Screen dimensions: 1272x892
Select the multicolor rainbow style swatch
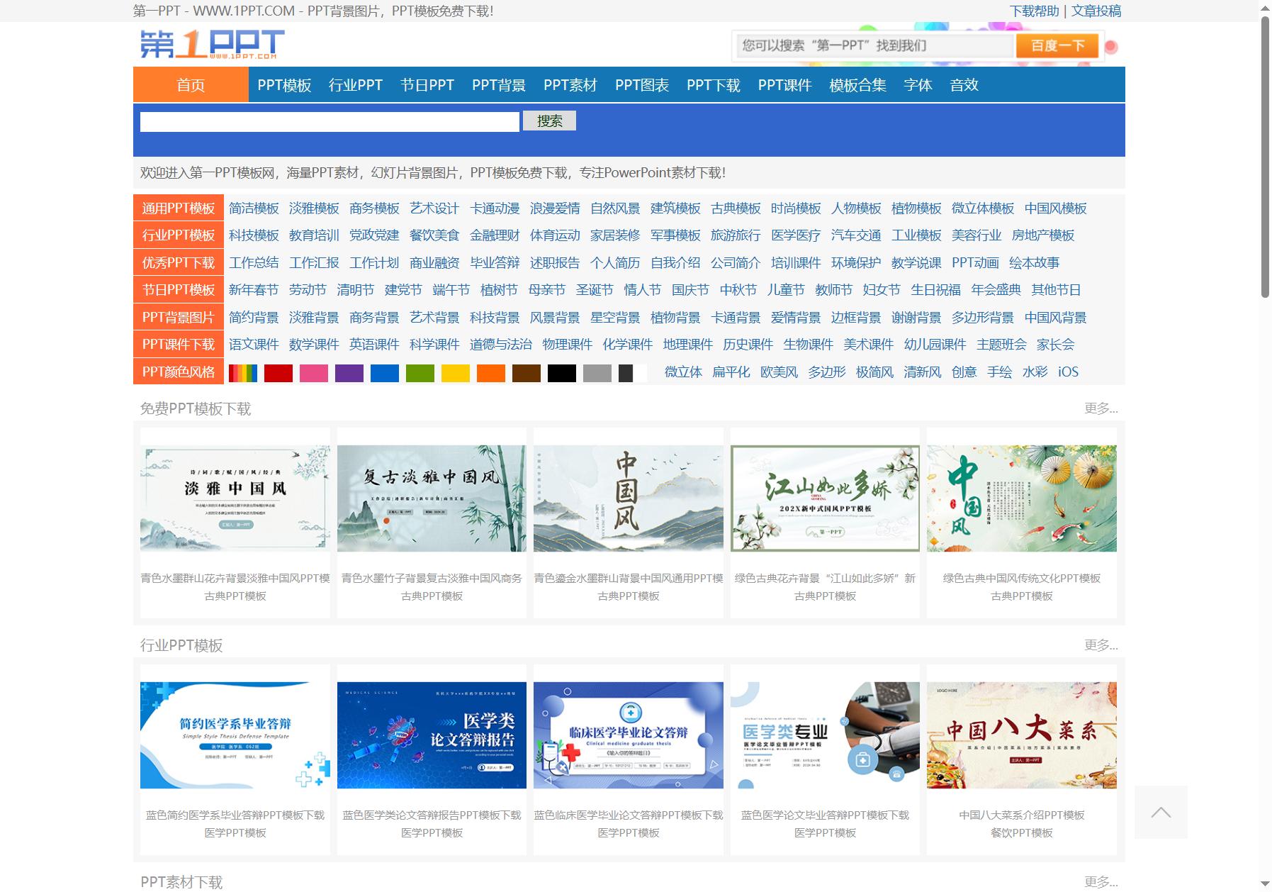point(243,373)
